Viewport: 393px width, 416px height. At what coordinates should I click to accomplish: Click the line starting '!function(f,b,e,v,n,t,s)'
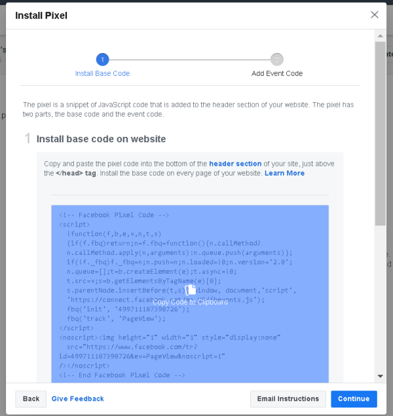click(x=114, y=234)
